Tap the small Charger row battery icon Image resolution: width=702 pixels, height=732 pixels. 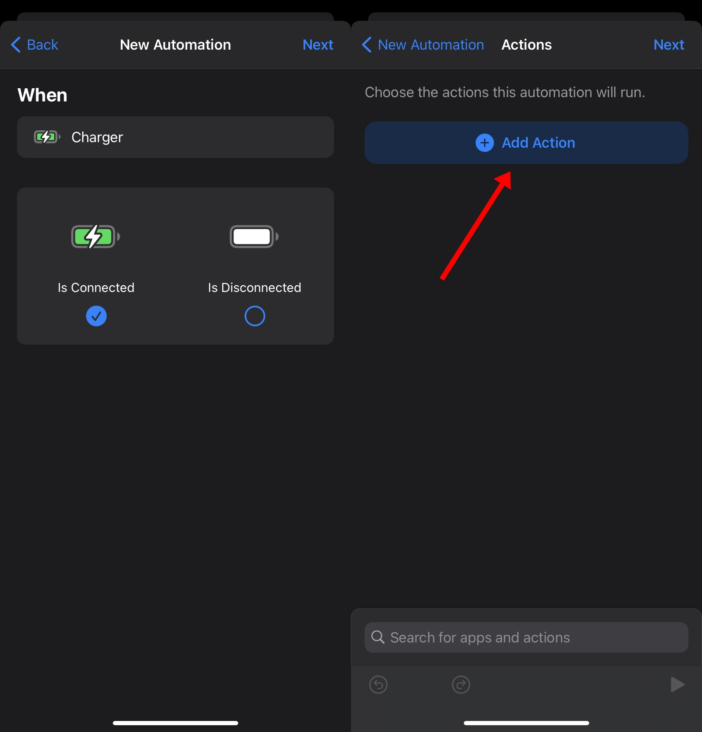47,137
